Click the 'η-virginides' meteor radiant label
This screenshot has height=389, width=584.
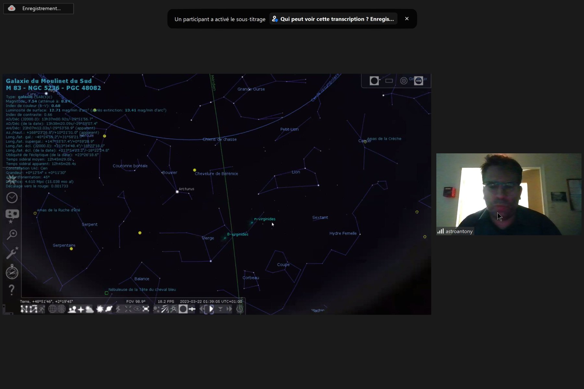pyautogui.click(x=265, y=219)
